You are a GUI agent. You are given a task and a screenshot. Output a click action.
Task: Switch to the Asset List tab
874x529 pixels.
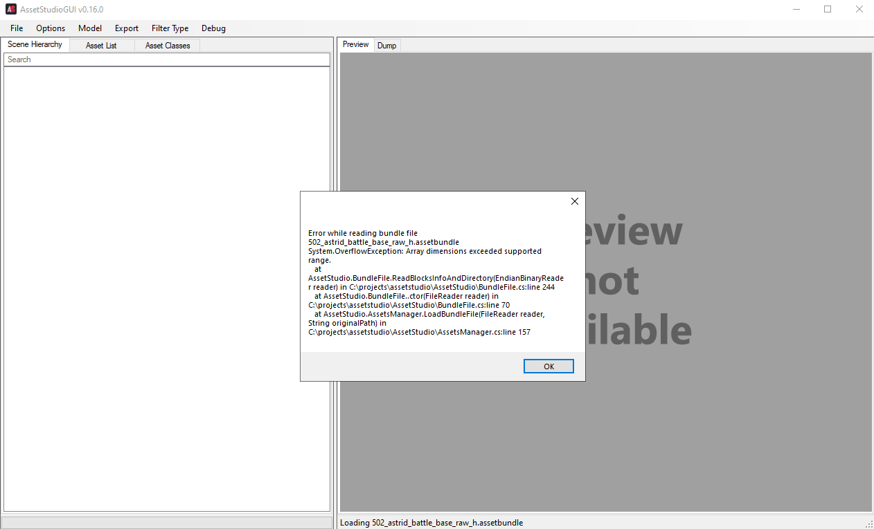coord(101,45)
